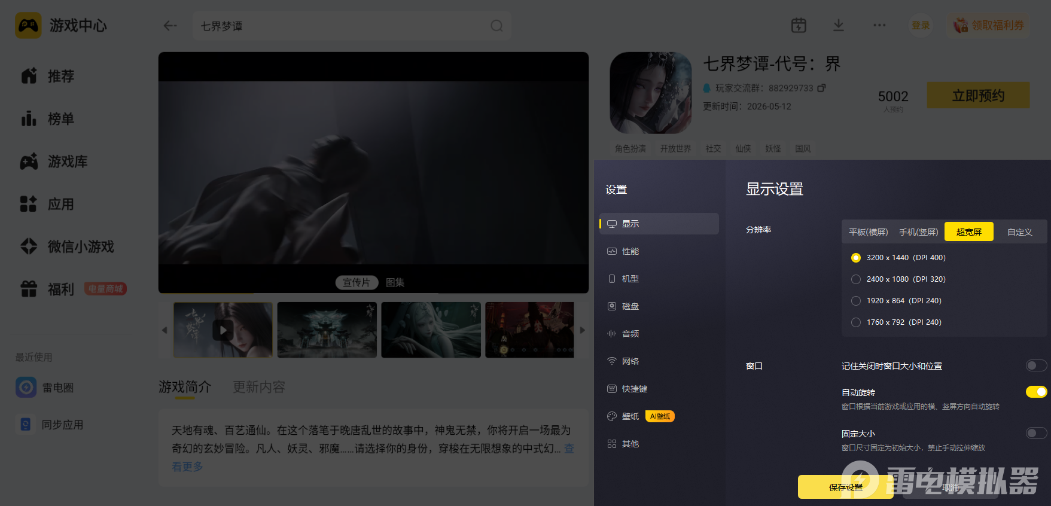Play the first trailer video thumbnail
The width and height of the screenshot is (1051, 506).
tap(223, 330)
